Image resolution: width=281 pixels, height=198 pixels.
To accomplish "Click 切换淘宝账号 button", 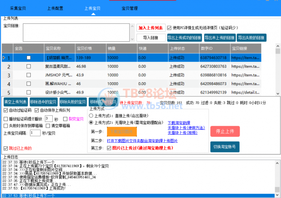I will point(225,147).
